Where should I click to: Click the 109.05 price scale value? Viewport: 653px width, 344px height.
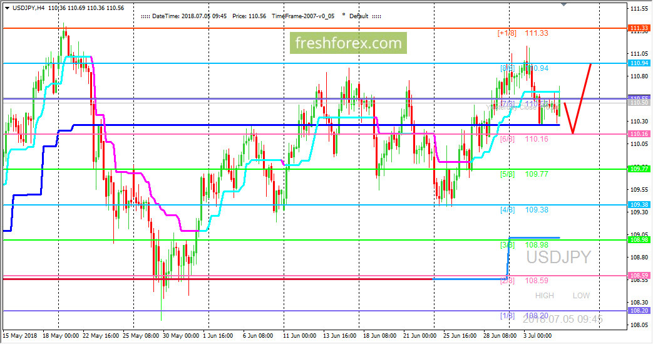pyautogui.click(x=639, y=234)
